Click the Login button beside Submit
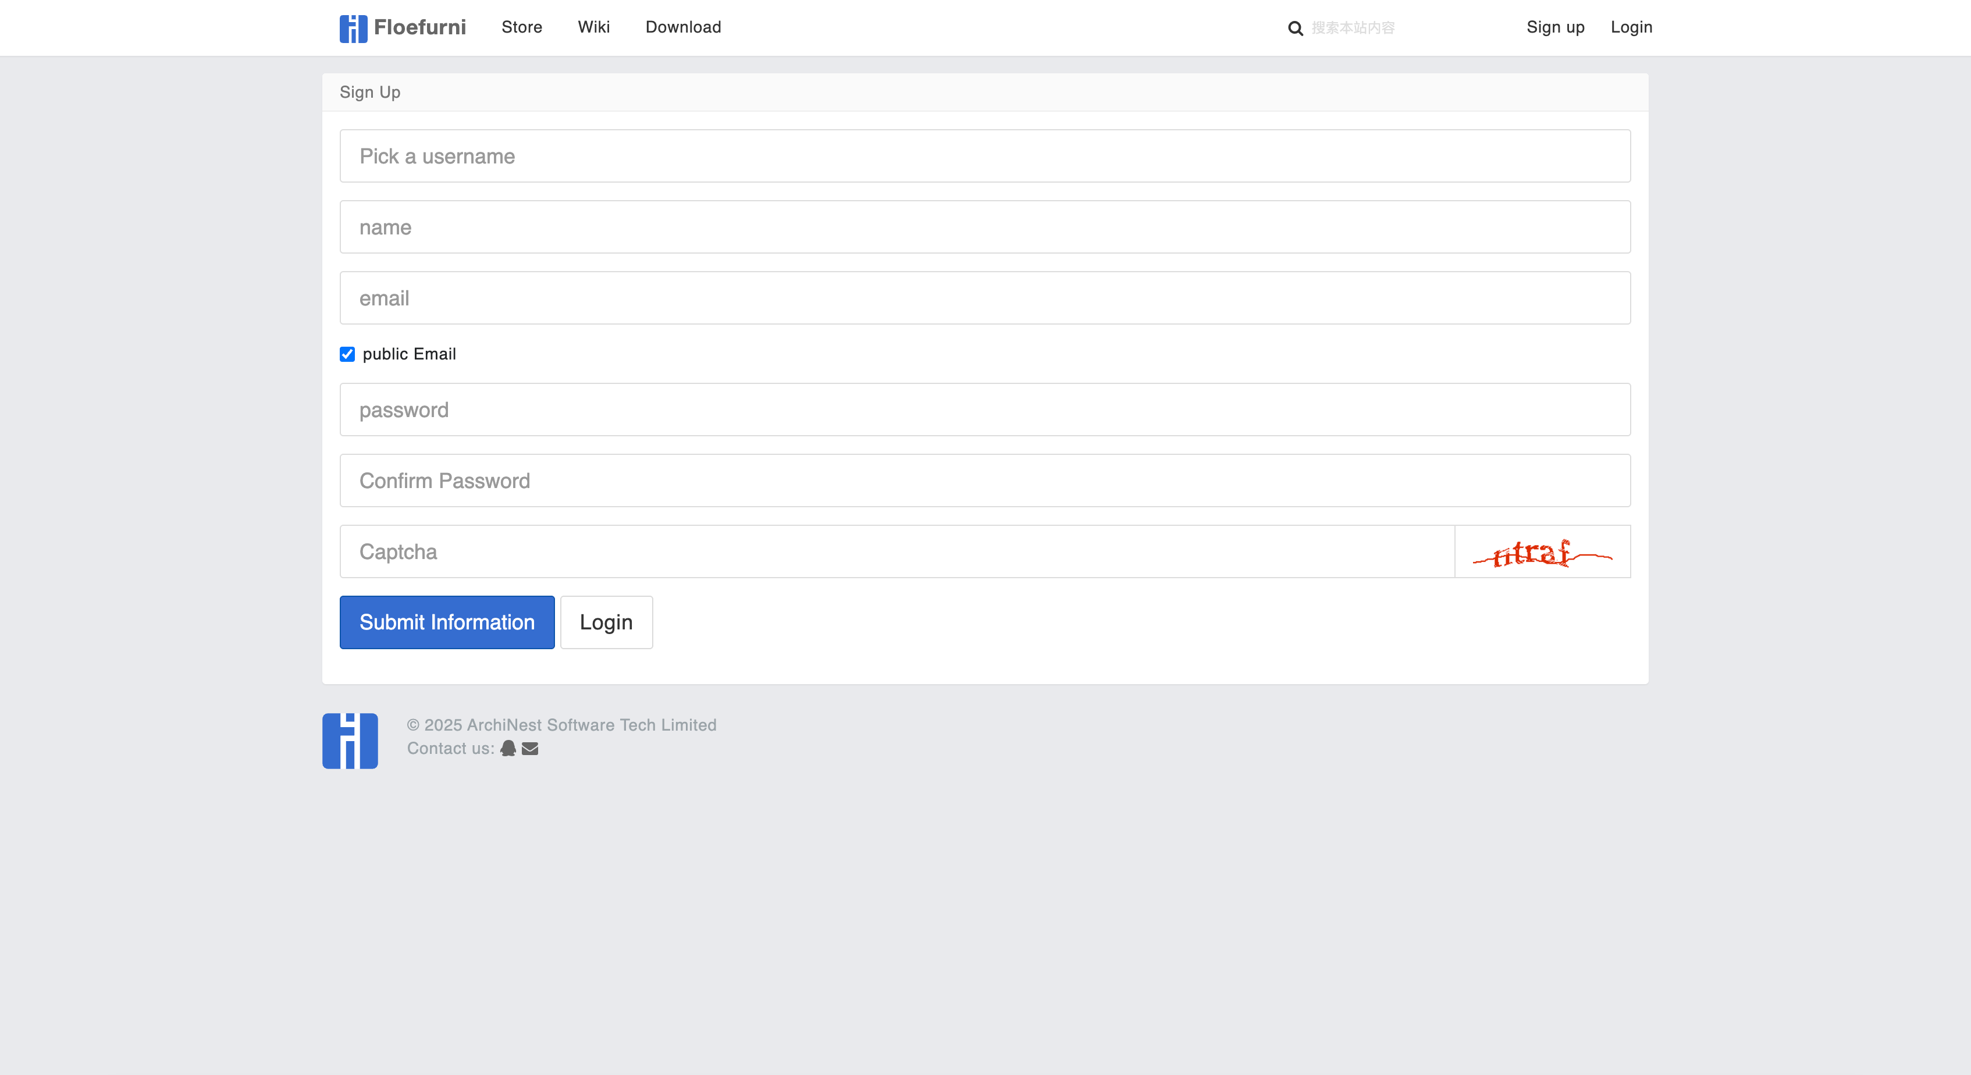This screenshot has height=1075, width=1971. (606, 622)
